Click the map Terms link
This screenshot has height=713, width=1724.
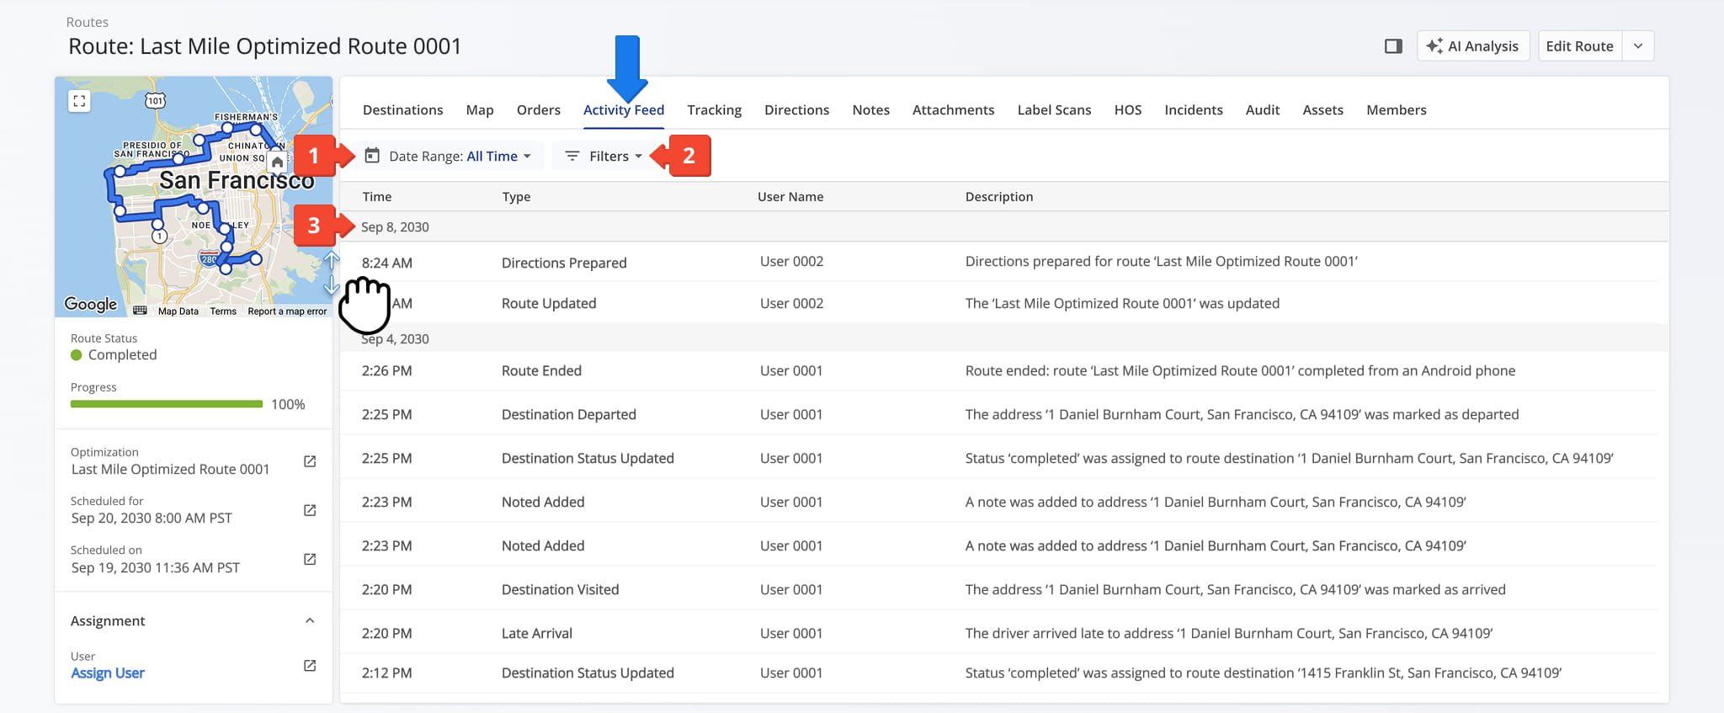click(x=223, y=311)
